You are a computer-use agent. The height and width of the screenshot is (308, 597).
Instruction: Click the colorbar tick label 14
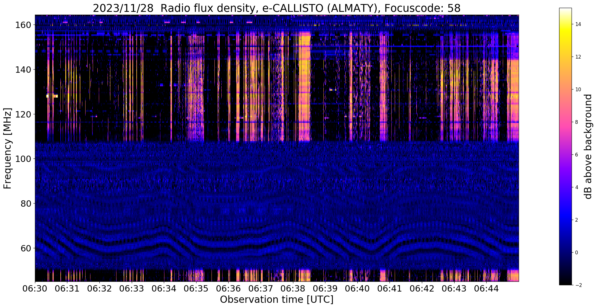click(578, 24)
